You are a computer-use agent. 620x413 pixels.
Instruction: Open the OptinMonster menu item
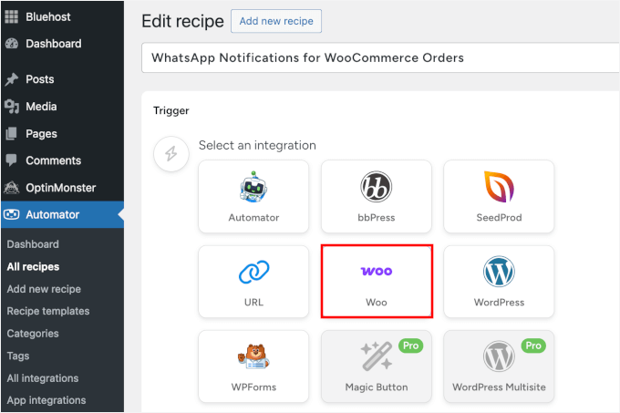(59, 188)
